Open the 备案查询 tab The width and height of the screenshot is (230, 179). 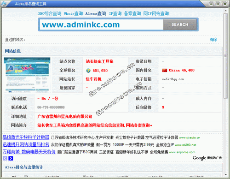(x=132, y=13)
